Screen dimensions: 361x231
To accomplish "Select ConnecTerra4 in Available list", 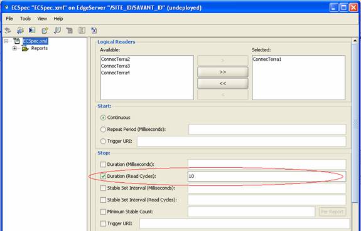I will 116,73.
